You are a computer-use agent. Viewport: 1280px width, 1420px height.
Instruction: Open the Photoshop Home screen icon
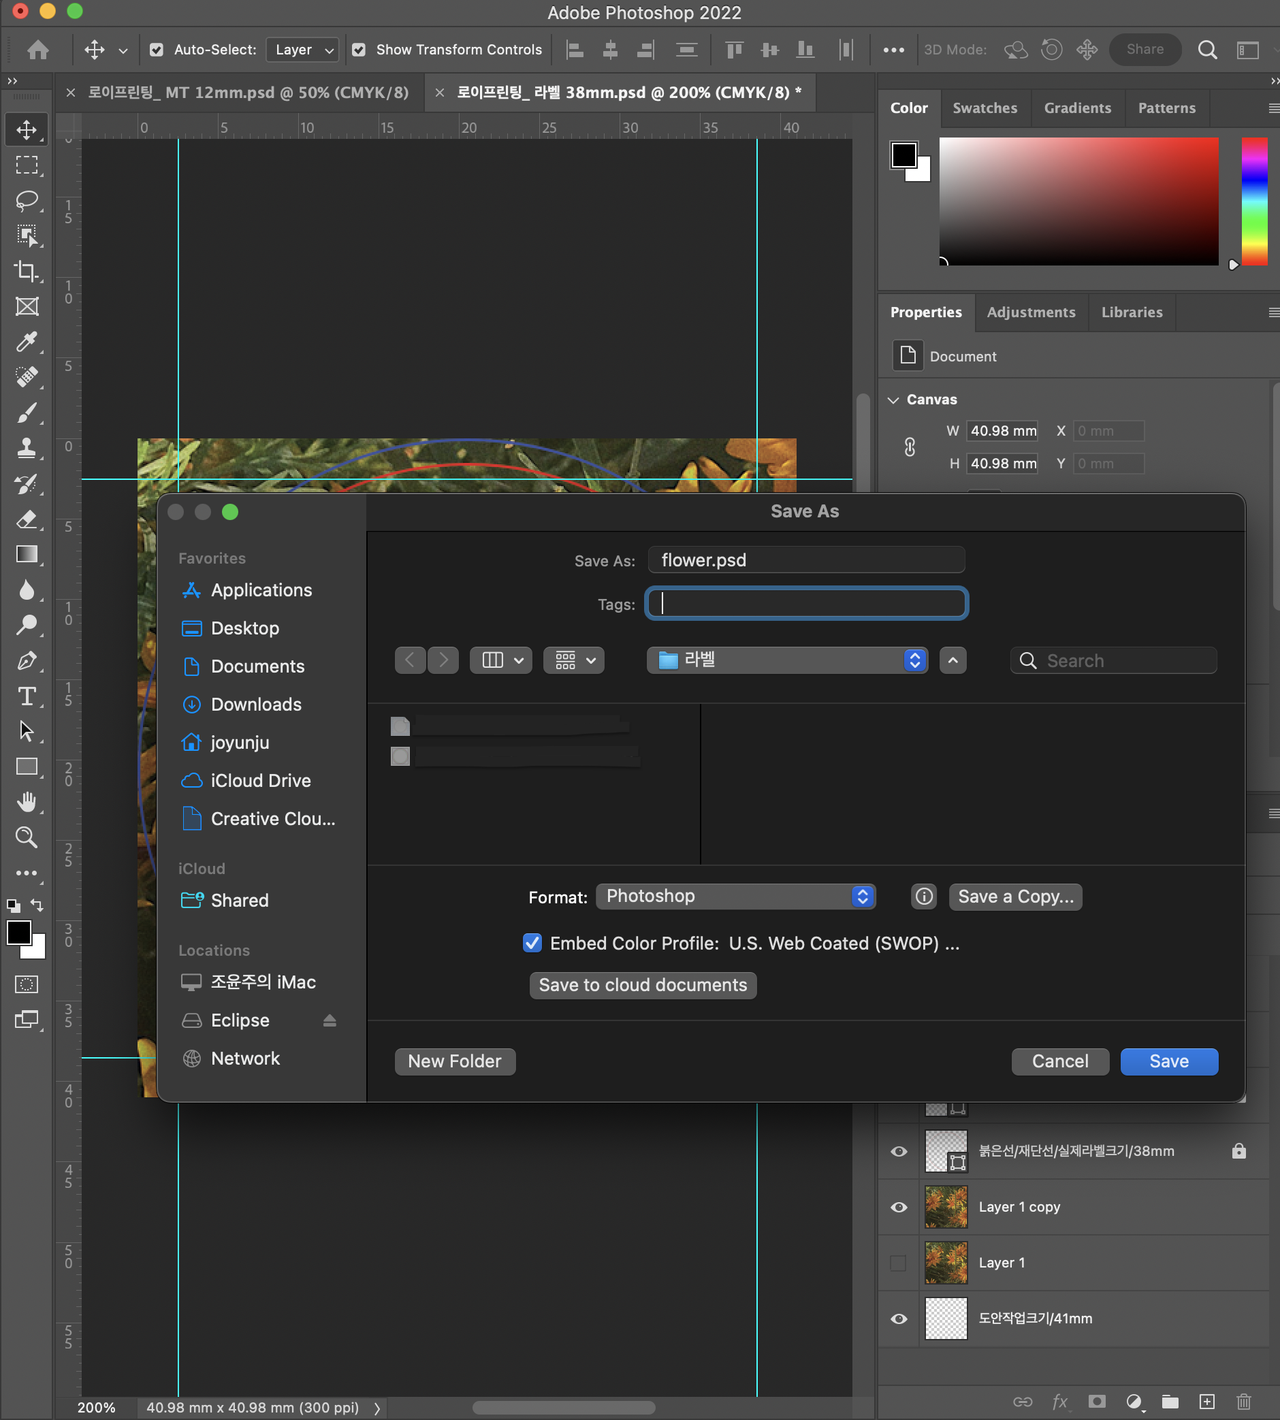38,49
